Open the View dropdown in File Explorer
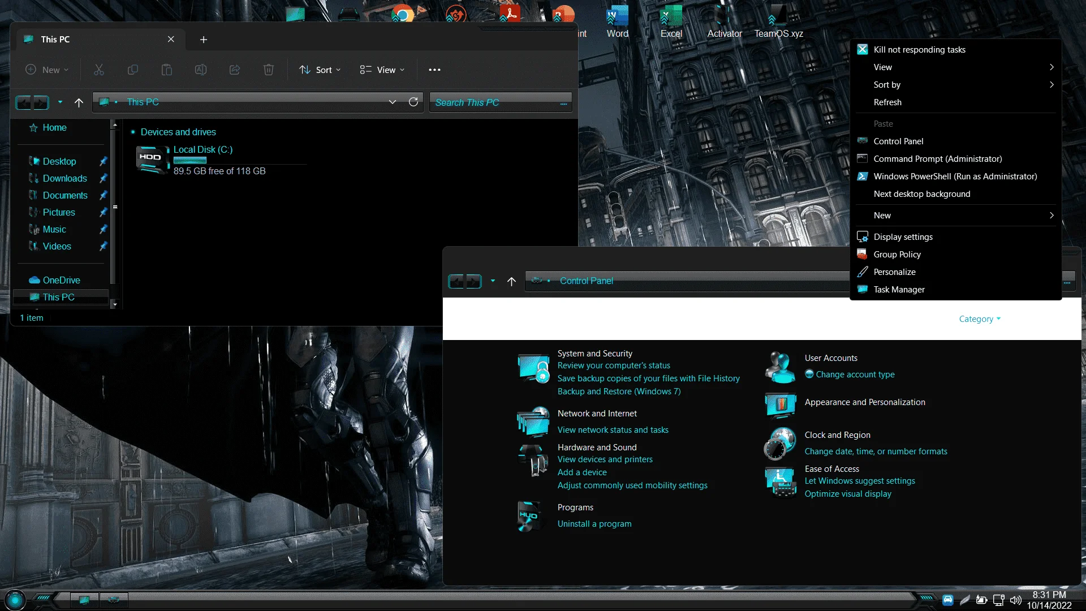This screenshot has width=1086, height=611. point(382,70)
